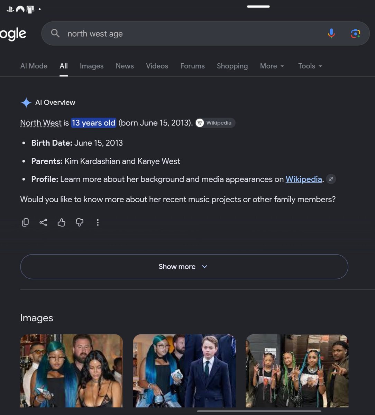This screenshot has height=415, width=375.
Task: Expand AI Overview with Show more
Action: coord(184,267)
